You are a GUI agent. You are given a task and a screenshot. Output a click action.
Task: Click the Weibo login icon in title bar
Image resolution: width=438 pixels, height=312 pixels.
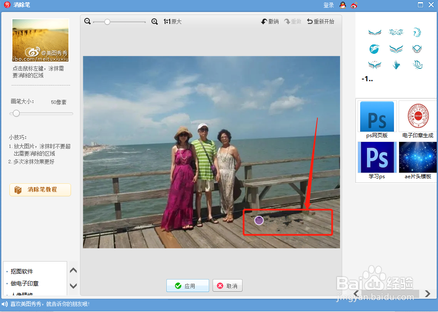354,5
